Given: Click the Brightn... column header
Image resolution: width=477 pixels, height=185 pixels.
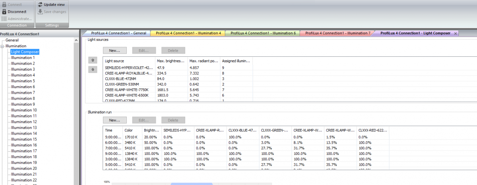Looking at the screenshot, I should [152, 130].
